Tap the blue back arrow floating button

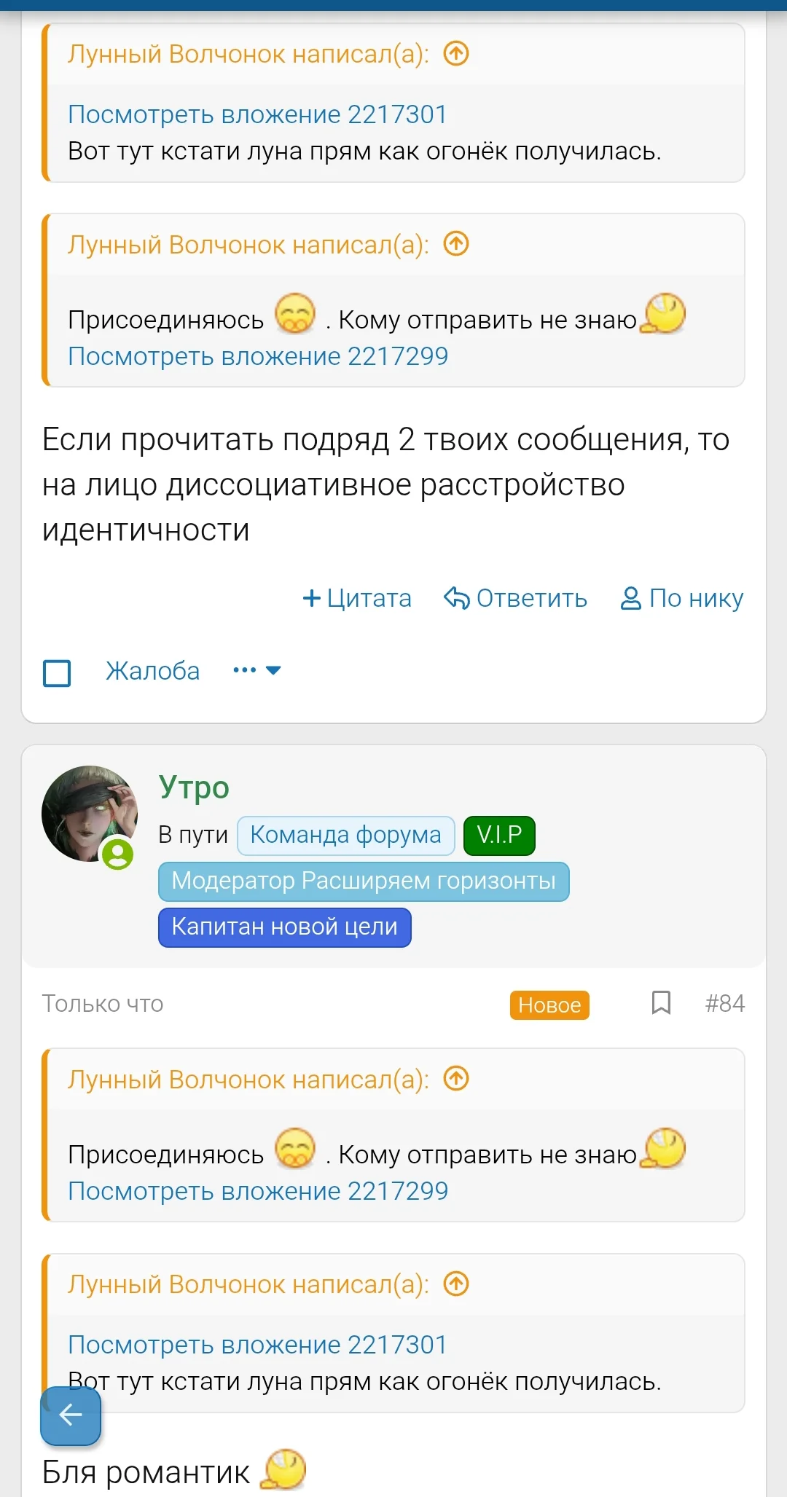71,1415
